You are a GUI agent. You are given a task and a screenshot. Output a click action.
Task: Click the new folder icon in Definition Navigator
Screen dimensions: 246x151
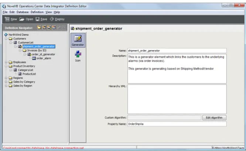point(39,28)
